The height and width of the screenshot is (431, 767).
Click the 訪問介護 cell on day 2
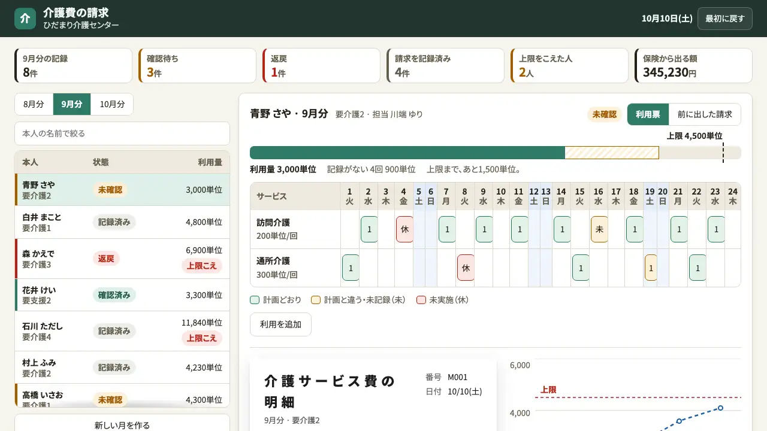click(x=369, y=229)
